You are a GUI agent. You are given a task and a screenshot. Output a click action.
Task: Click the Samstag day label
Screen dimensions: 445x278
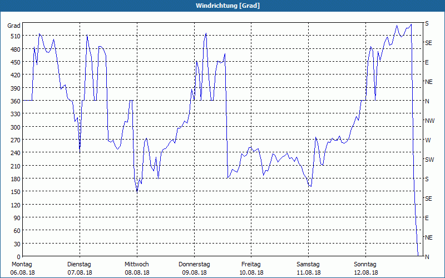(x=308, y=264)
